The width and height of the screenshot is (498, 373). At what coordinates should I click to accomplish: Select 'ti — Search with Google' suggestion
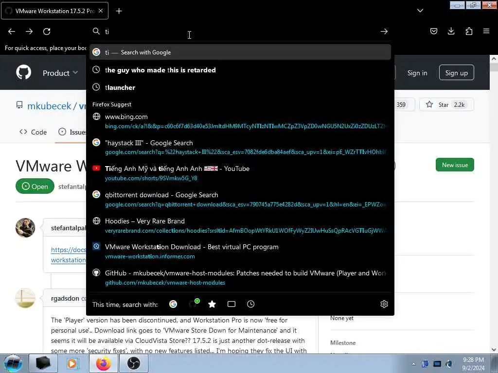[240, 52]
